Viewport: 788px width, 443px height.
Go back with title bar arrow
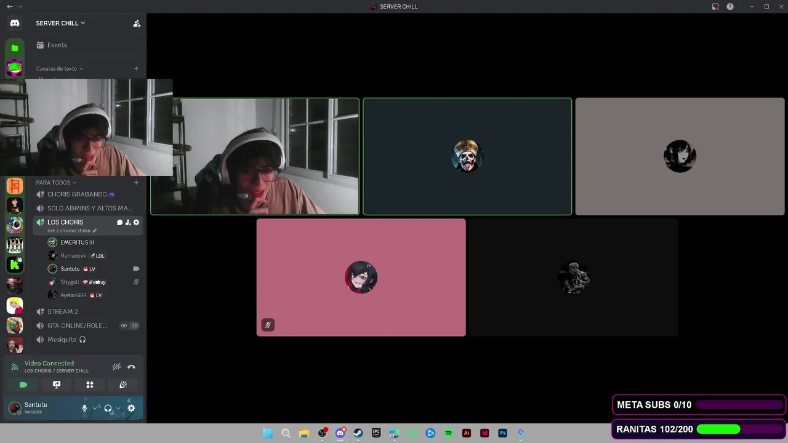(9, 6)
